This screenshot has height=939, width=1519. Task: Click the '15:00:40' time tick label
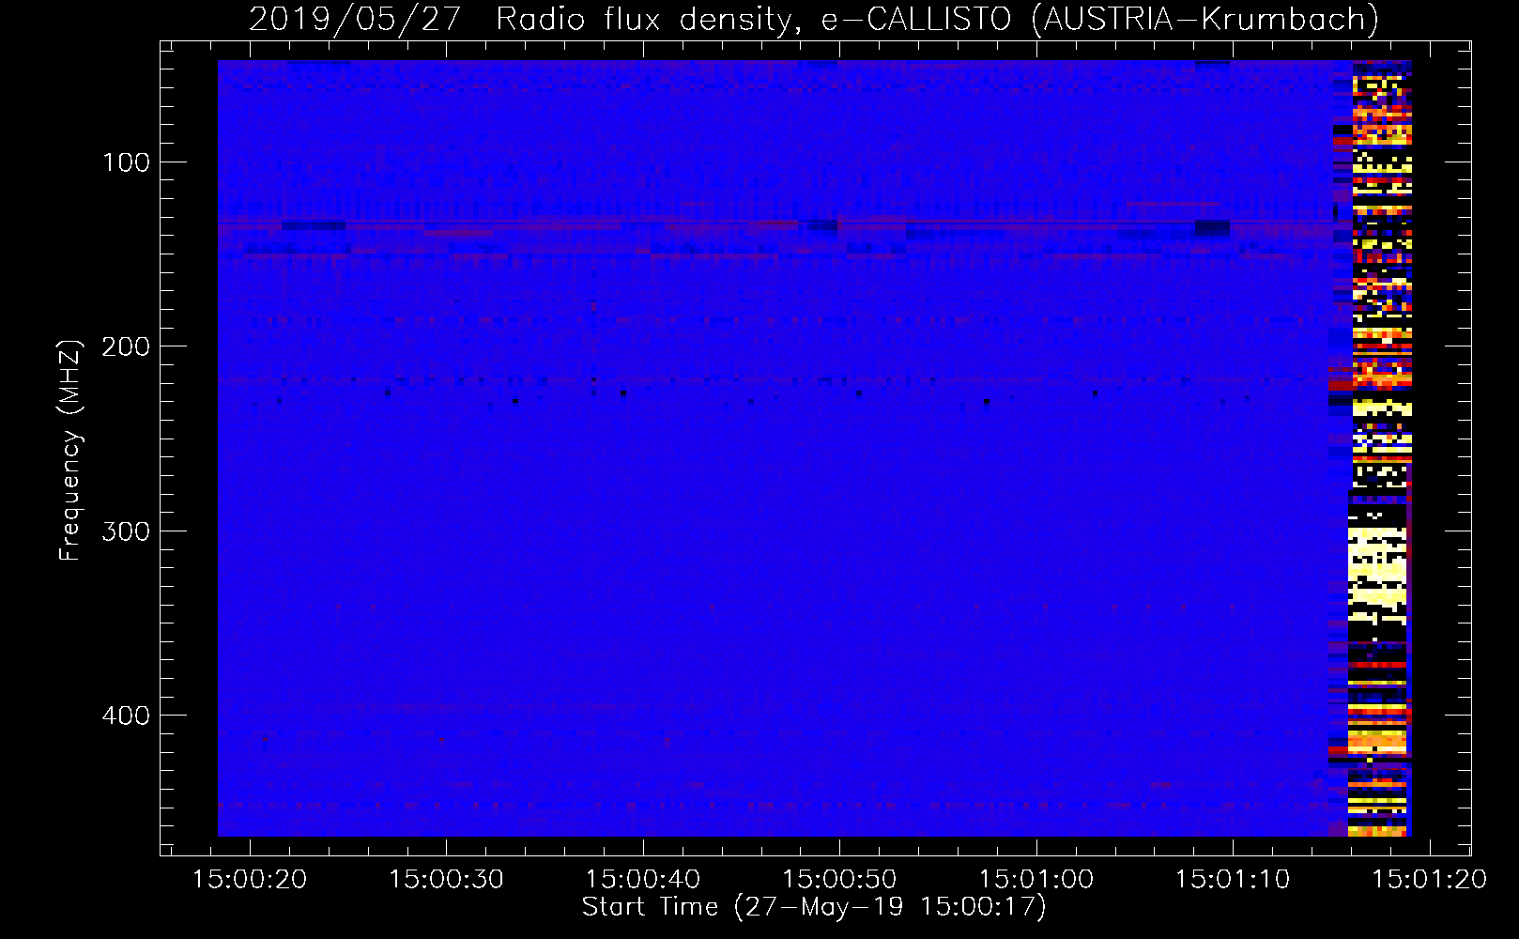(643, 879)
